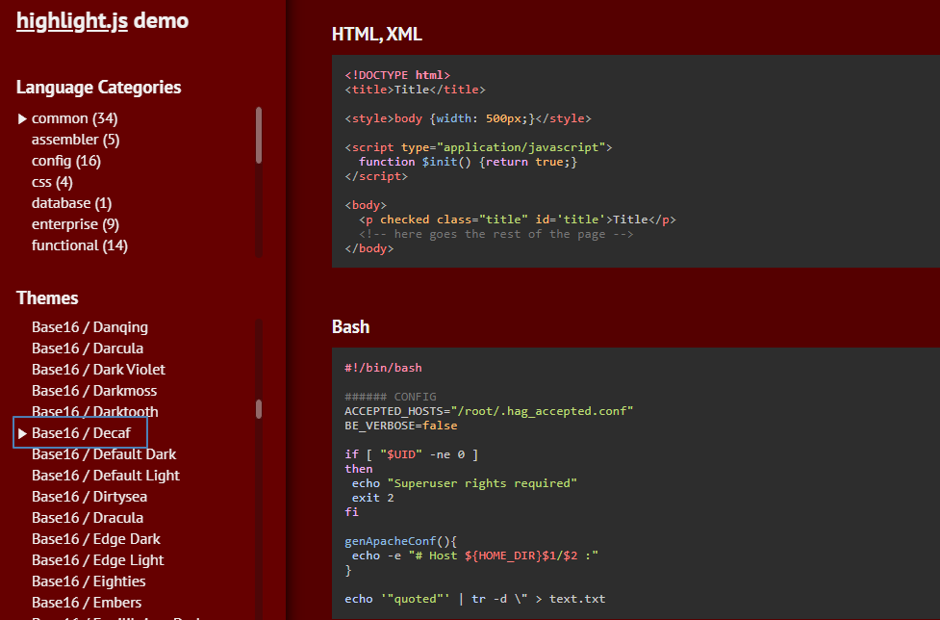
Task: Select the common (34) language category
Action: (x=74, y=118)
